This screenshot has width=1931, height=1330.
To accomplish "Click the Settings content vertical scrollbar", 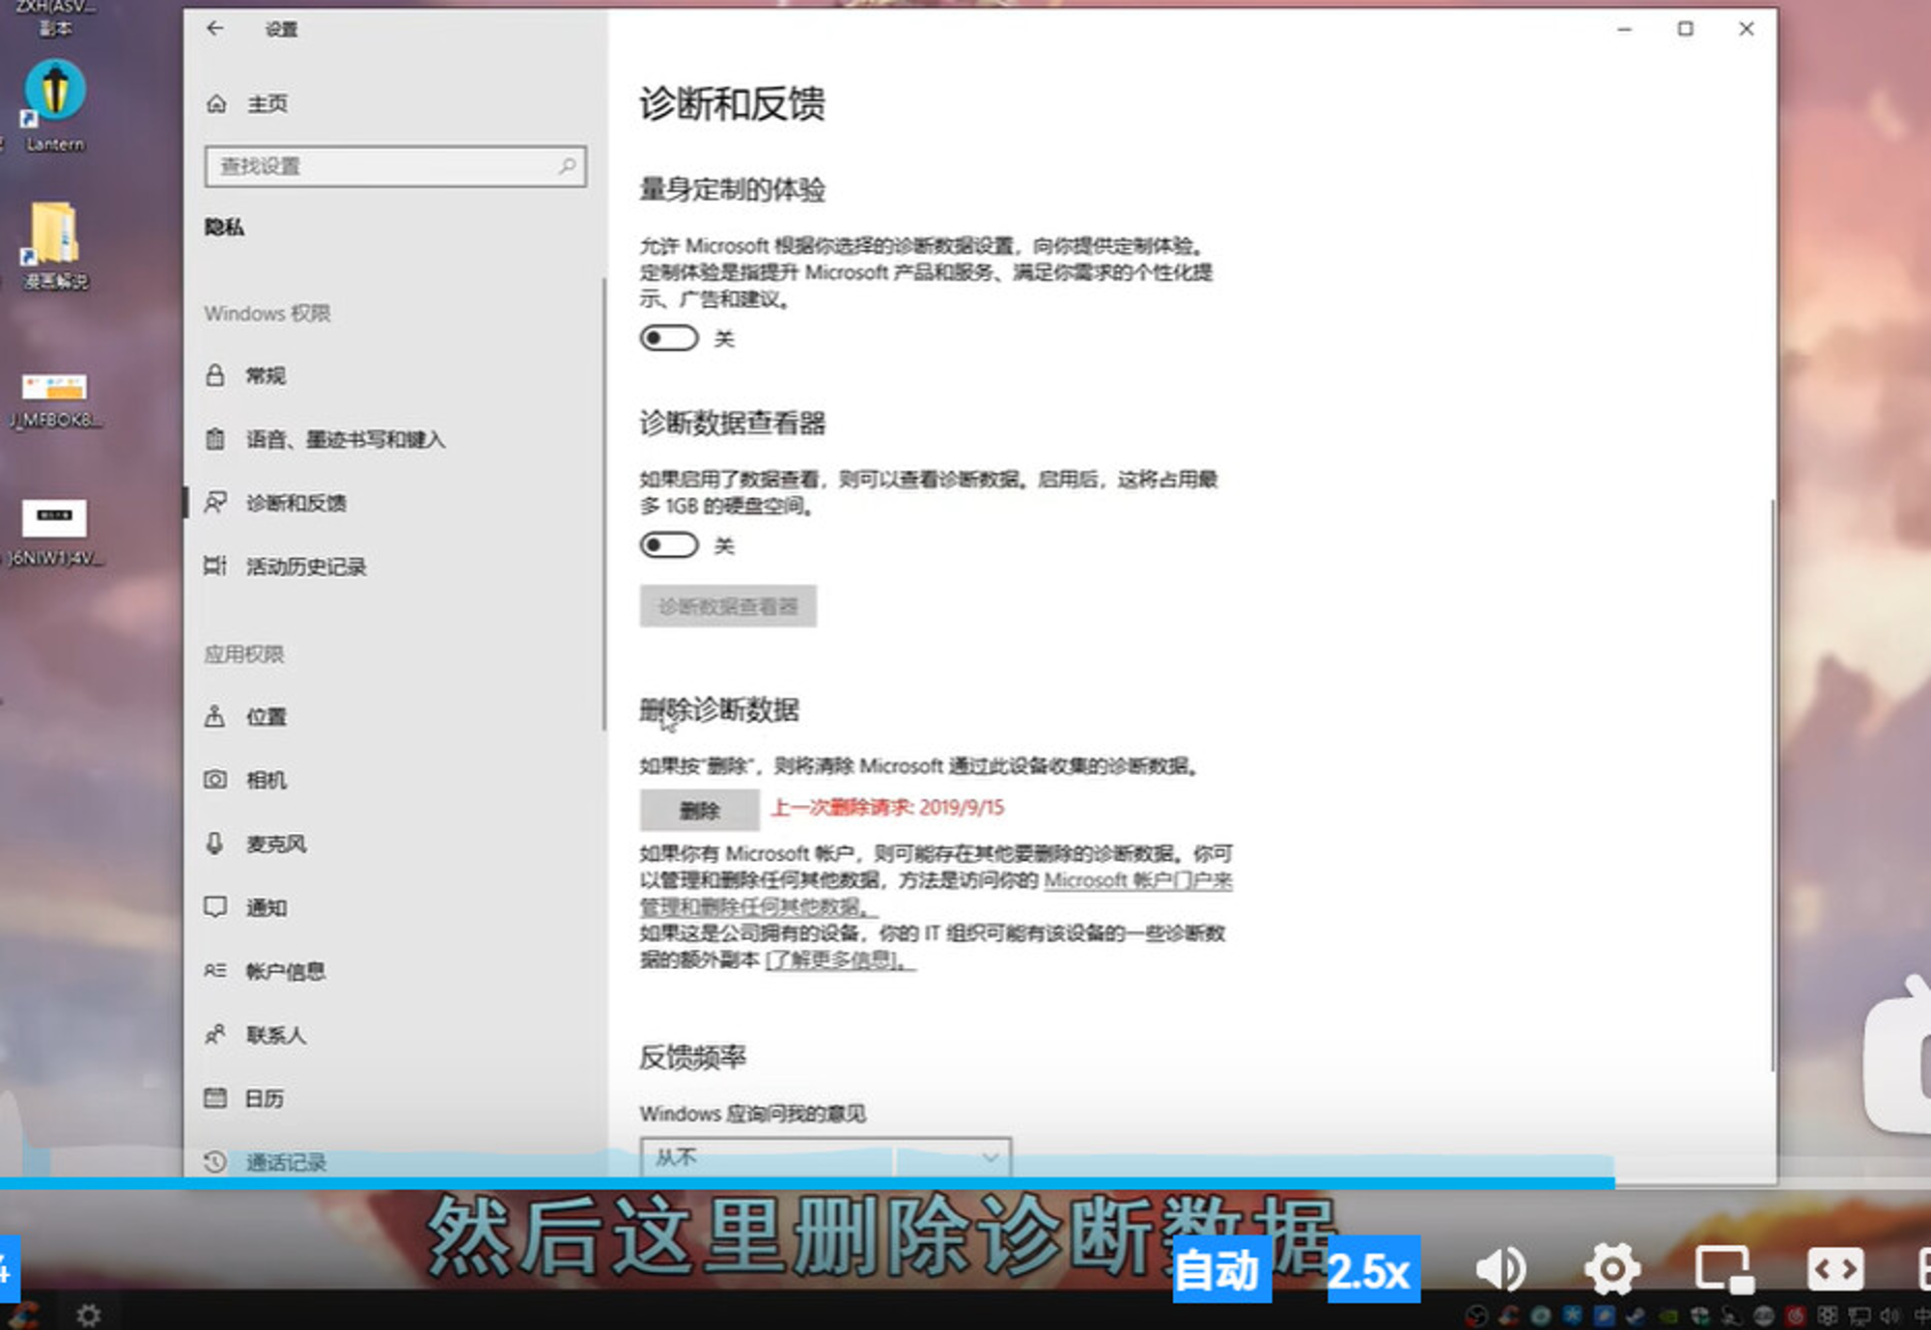I will click(x=1773, y=784).
